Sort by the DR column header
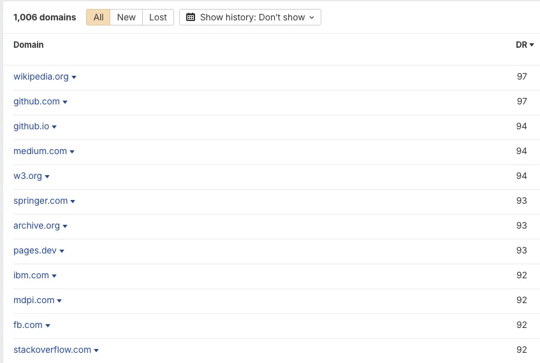Image resolution: width=540 pixels, height=363 pixels. [x=525, y=45]
